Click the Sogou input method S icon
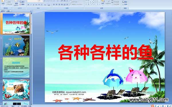The image size is (172, 107). point(153,106)
